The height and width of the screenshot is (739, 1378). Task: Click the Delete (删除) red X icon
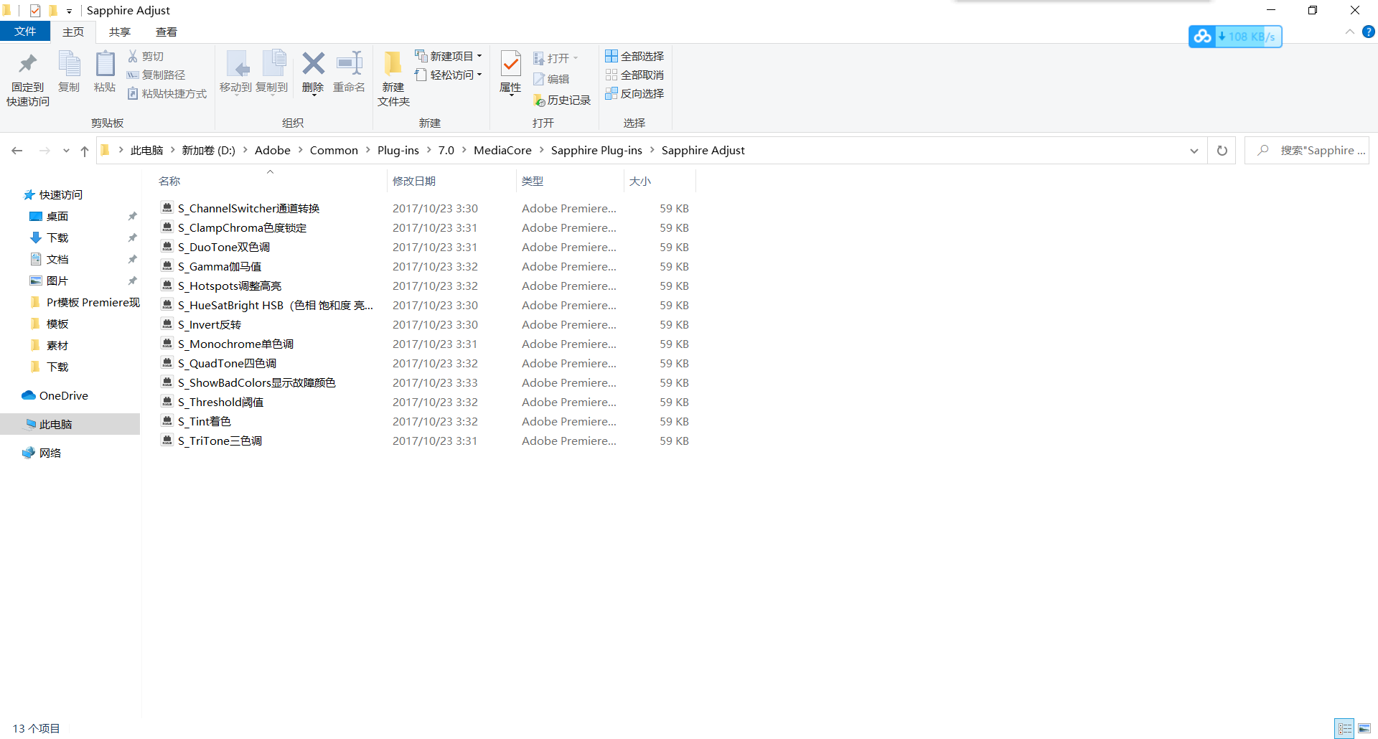(x=313, y=65)
